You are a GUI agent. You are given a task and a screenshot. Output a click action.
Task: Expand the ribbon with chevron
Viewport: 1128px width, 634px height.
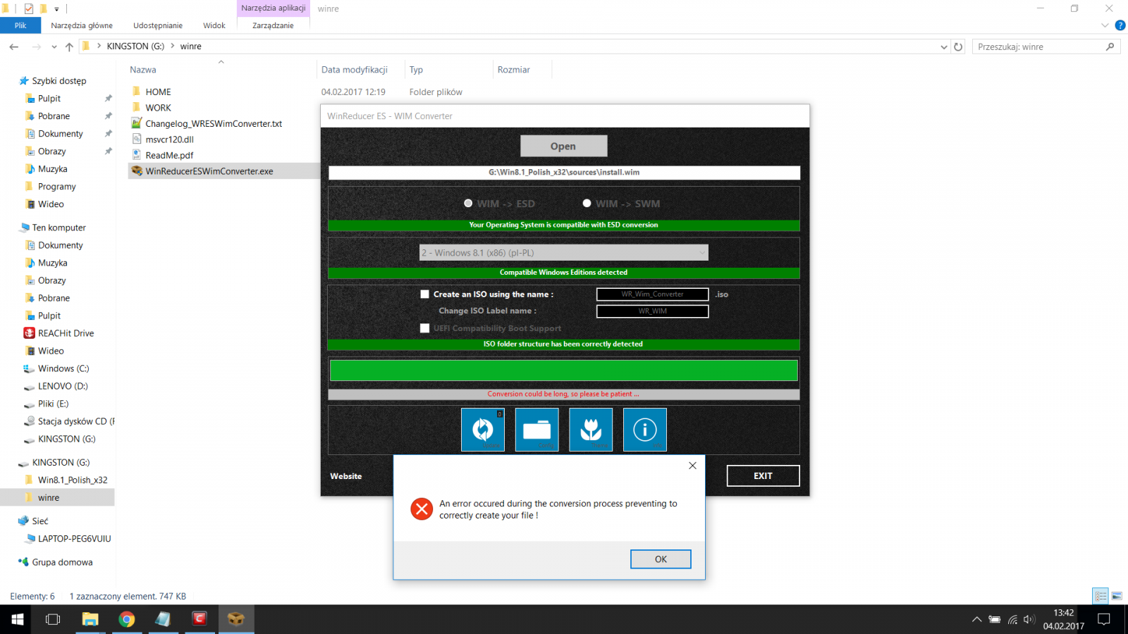[x=1105, y=25]
